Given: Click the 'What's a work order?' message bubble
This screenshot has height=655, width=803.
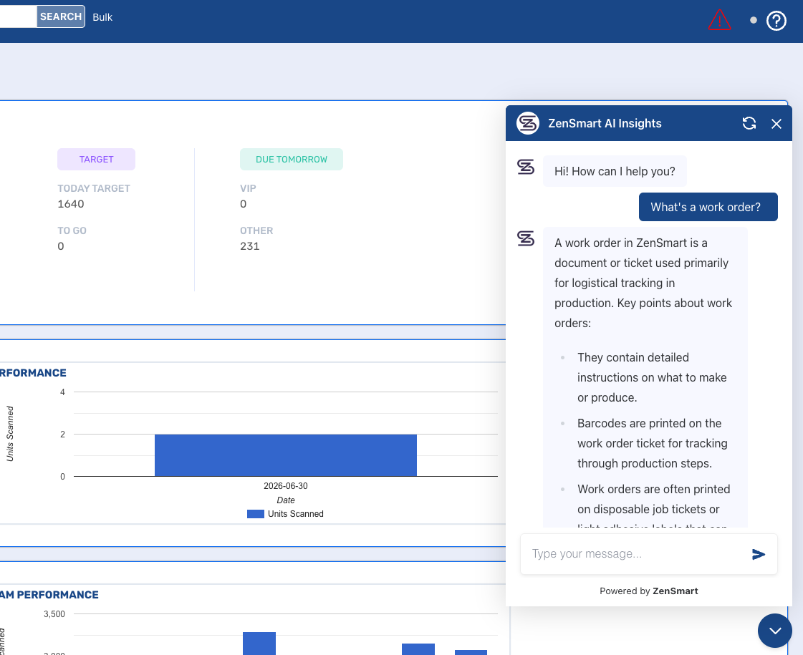Looking at the screenshot, I should coord(708,207).
